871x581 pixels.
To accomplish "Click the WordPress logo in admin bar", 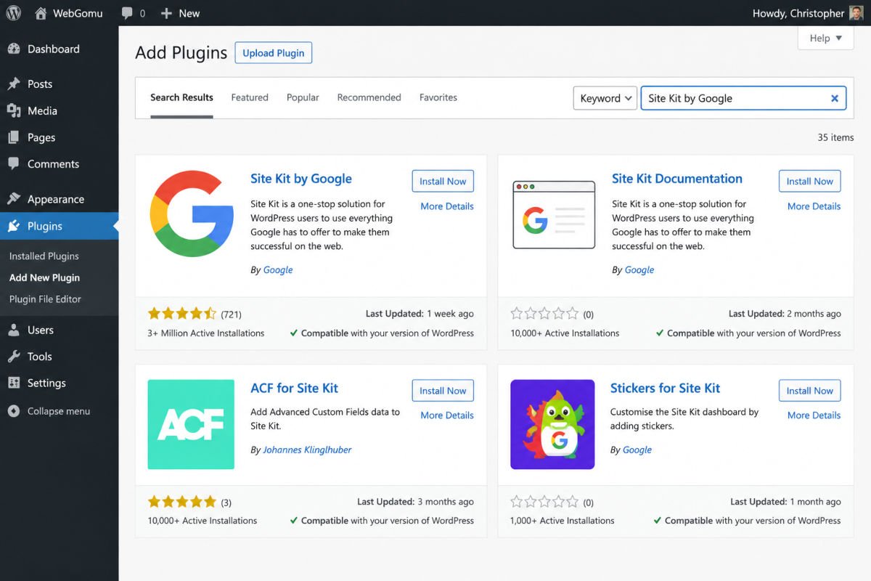I will point(13,13).
